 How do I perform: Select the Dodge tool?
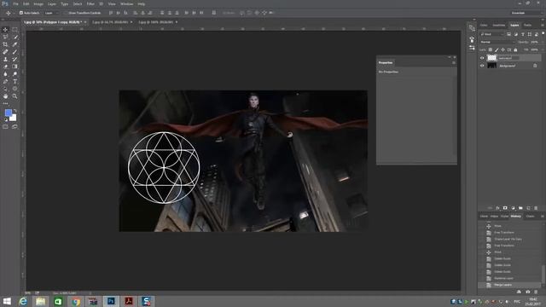coord(15,74)
